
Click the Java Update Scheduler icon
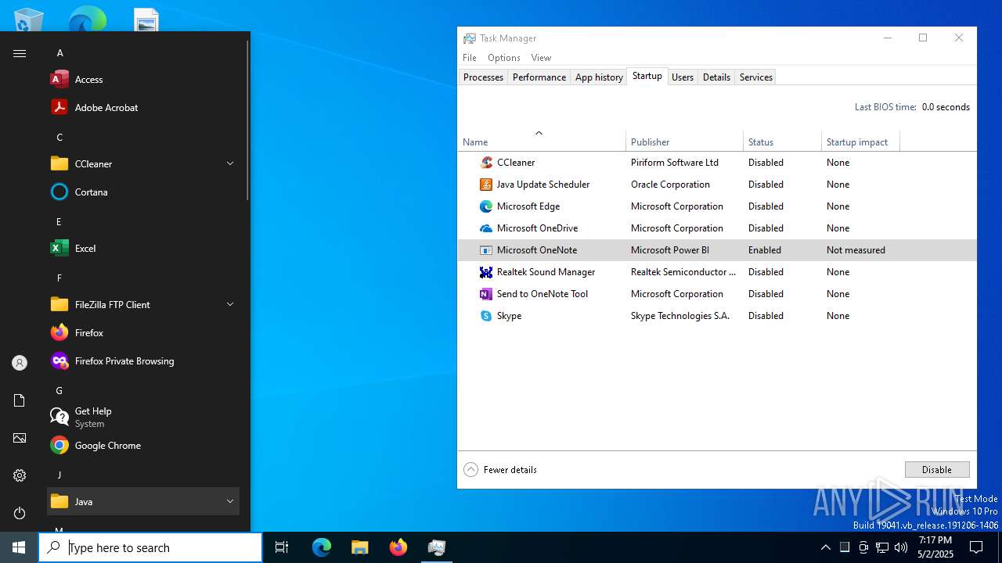click(486, 185)
